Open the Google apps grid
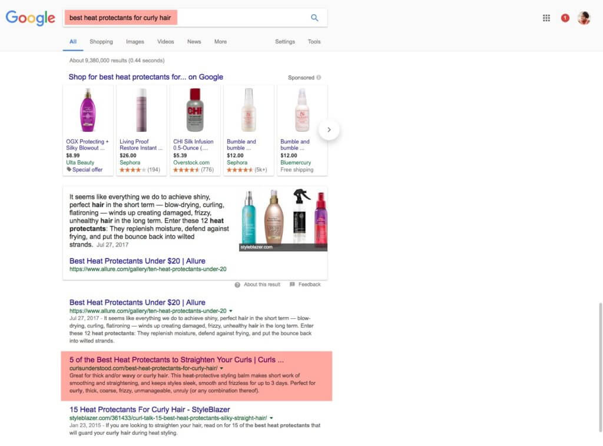Viewport: 603px width, 446px height. (546, 18)
